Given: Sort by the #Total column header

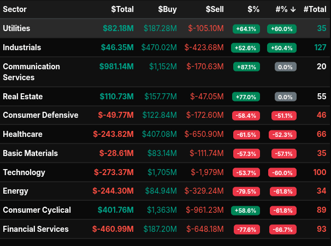Looking at the screenshot, I should [x=315, y=9].
